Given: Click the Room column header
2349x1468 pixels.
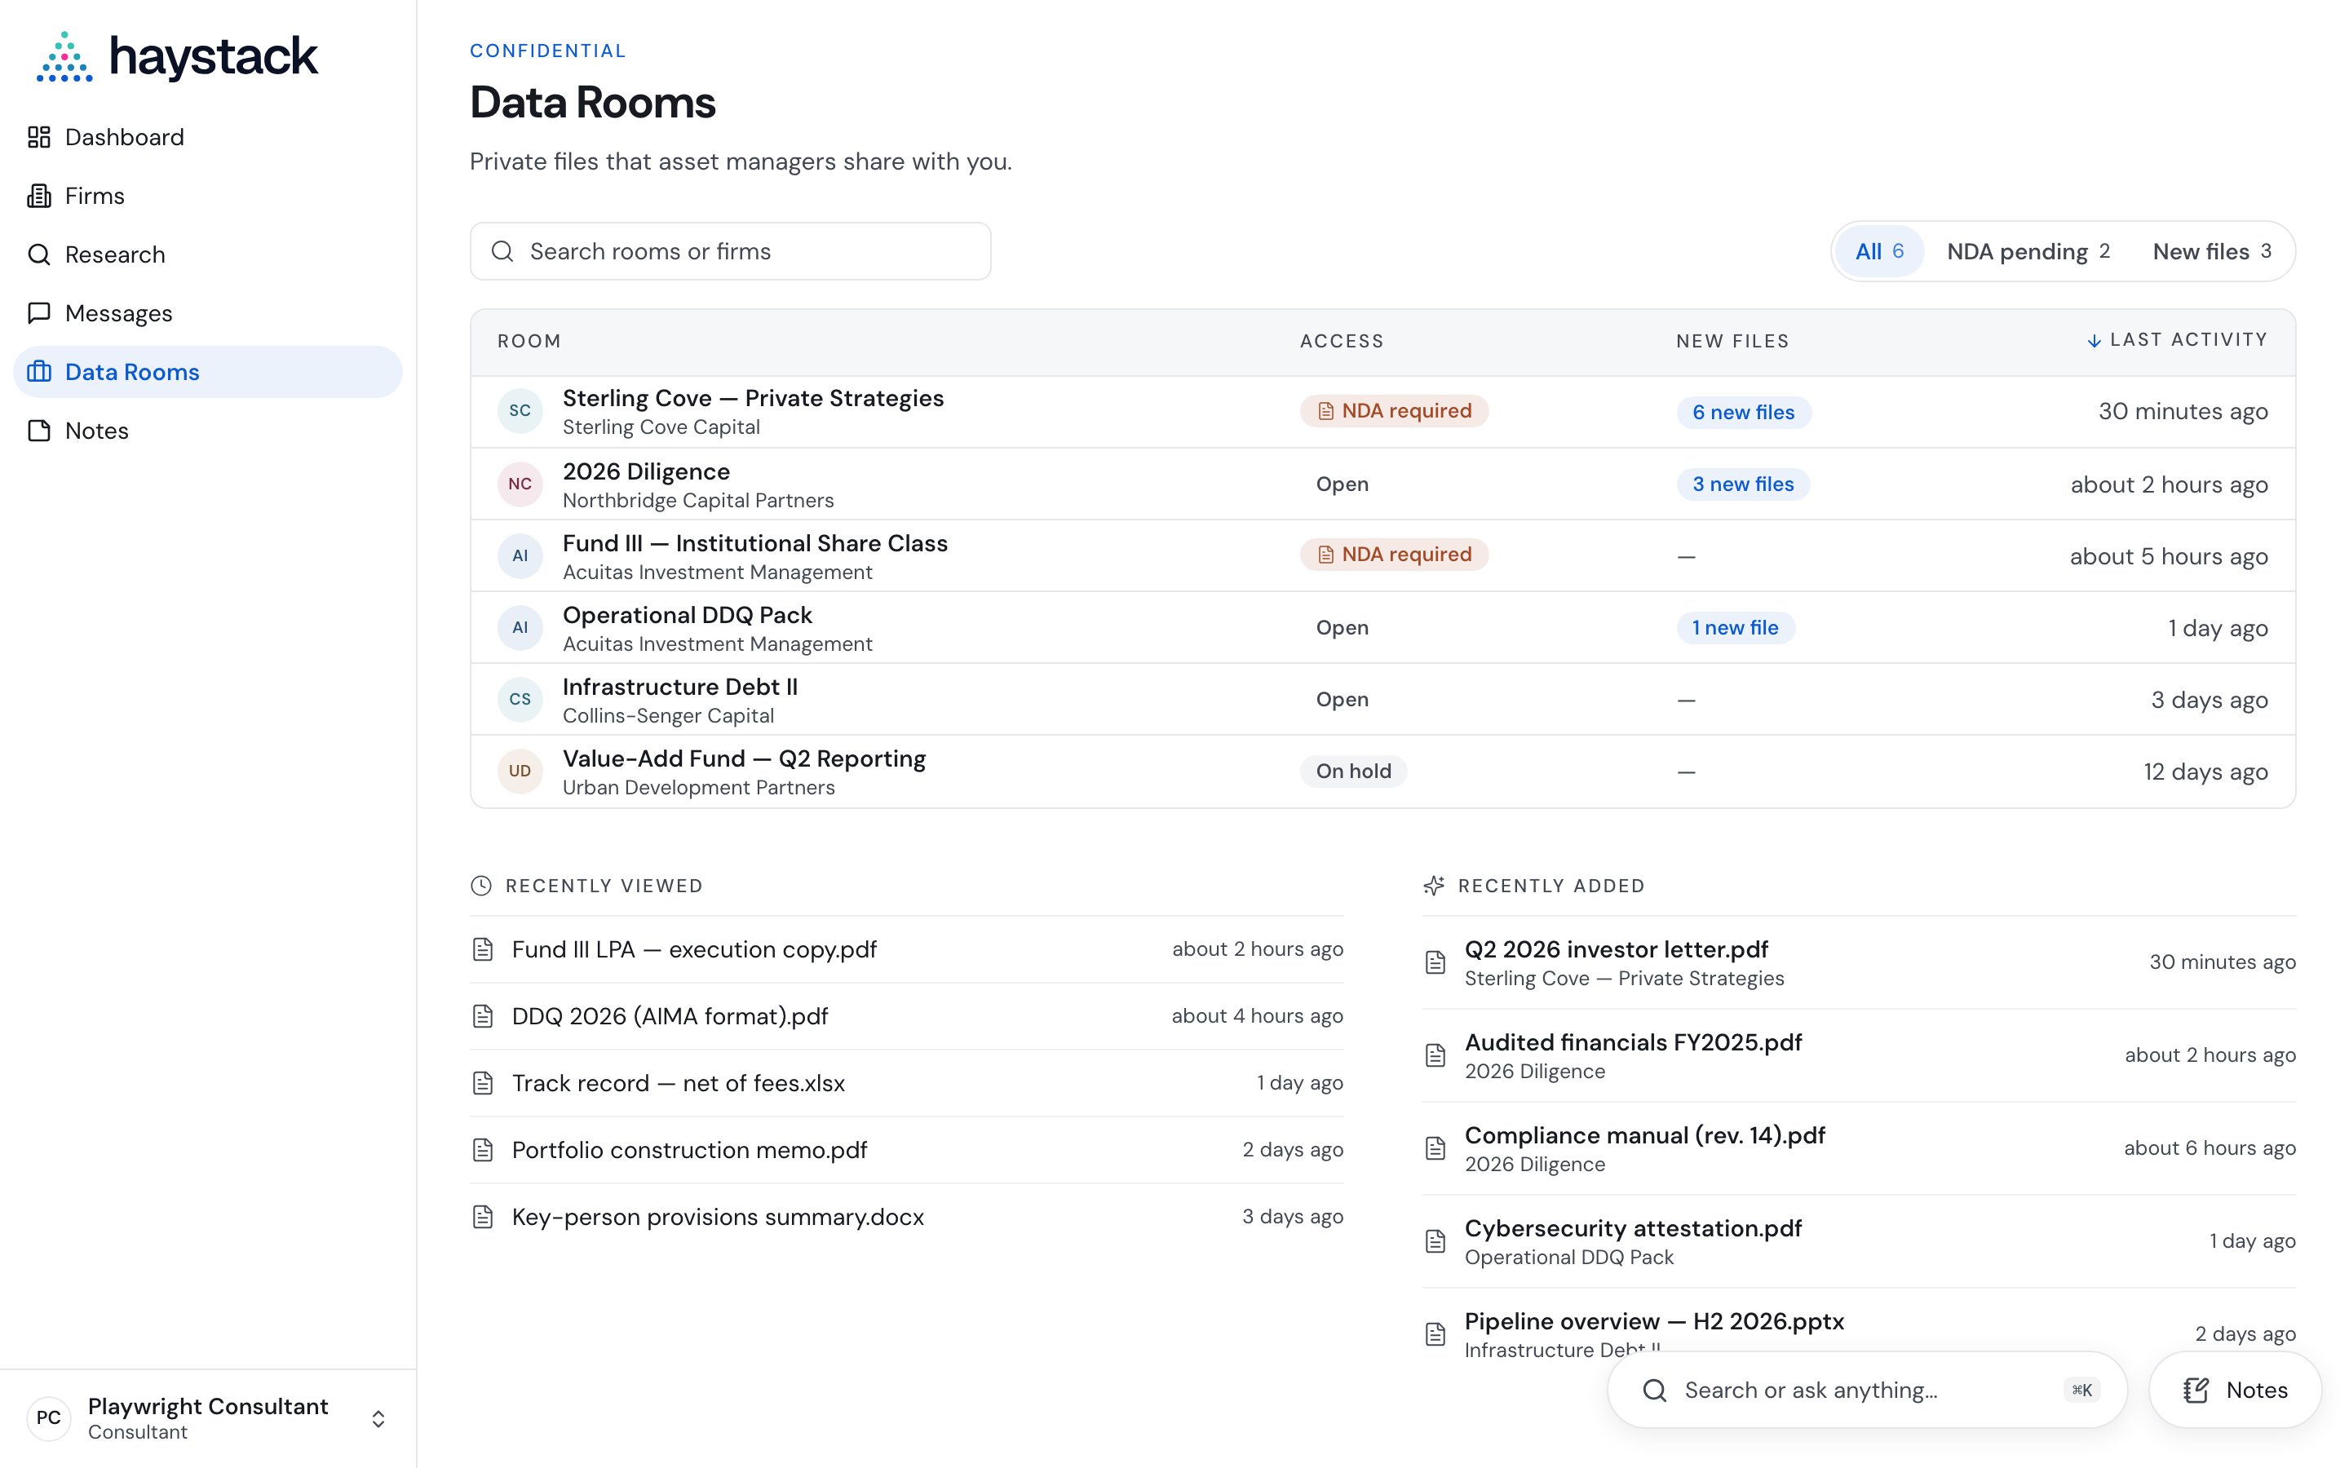Looking at the screenshot, I should tap(529, 341).
